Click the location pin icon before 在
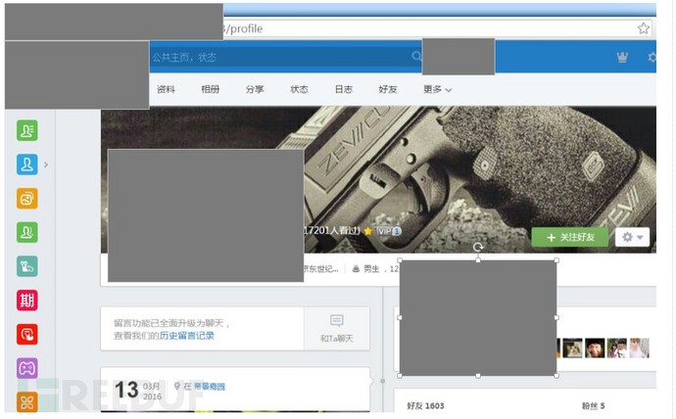The width and height of the screenshot is (676, 419). click(x=176, y=386)
